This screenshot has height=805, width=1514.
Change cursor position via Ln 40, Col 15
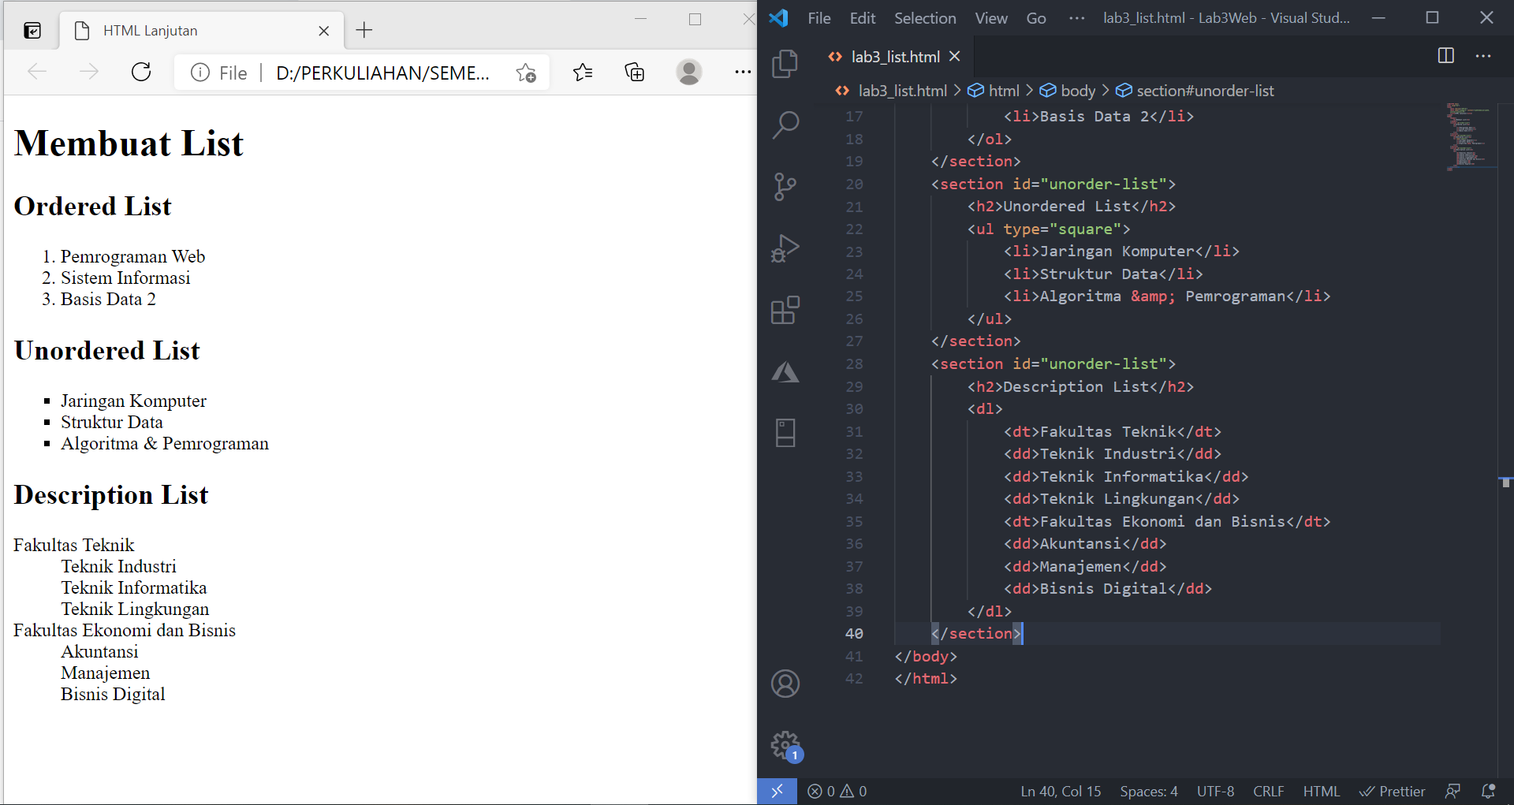1061,791
